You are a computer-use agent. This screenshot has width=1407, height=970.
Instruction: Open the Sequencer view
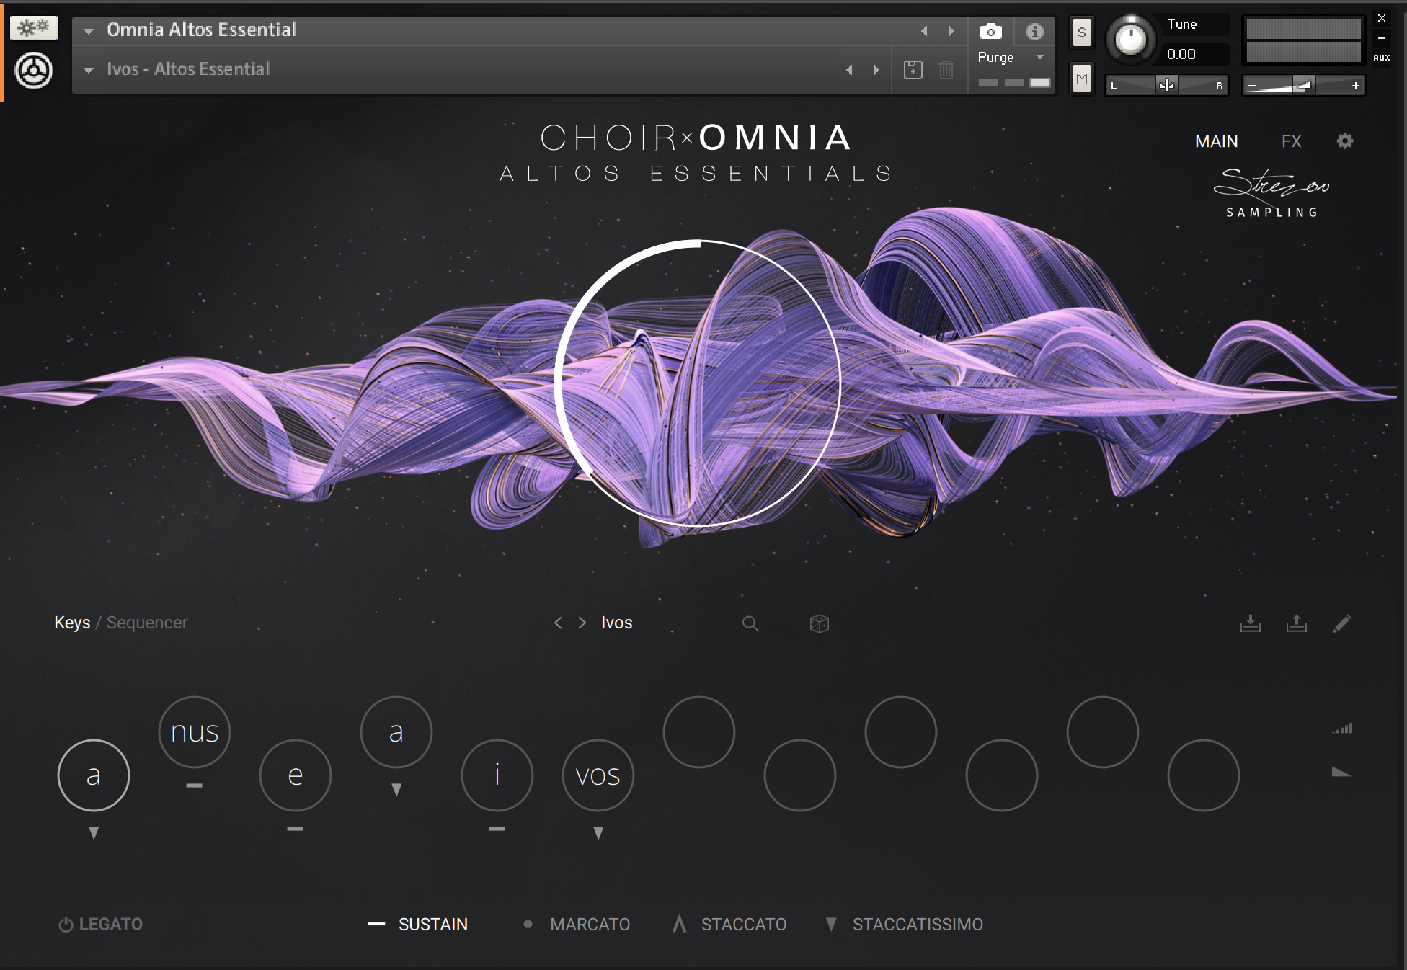pyautogui.click(x=146, y=622)
